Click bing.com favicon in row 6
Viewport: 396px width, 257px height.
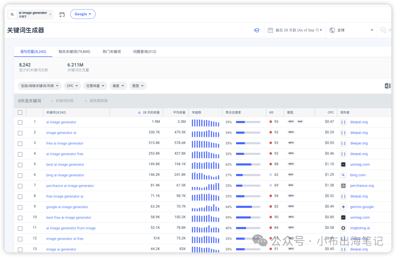pyautogui.click(x=343, y=175)
